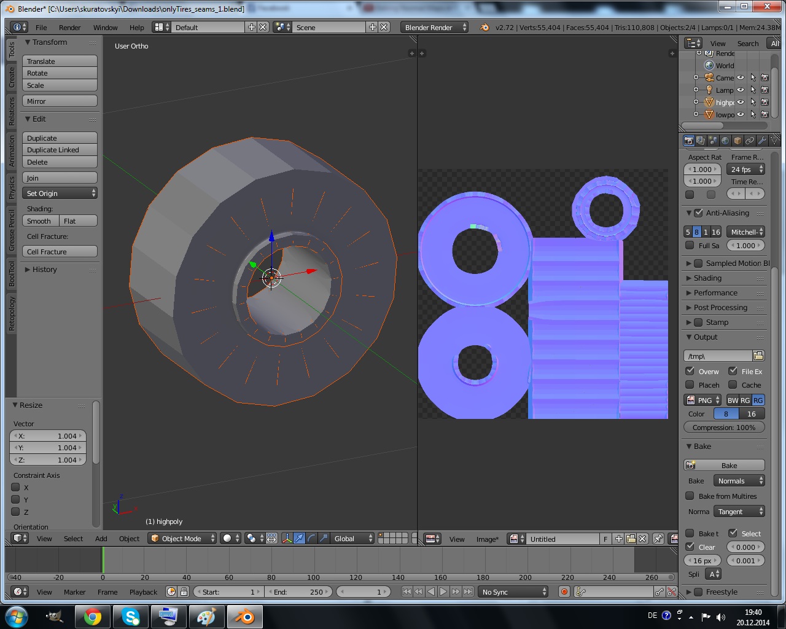Viewport: 786px width, 629px height.
Task: Open the No Sync playback dropdown
Action: point(513,592)
